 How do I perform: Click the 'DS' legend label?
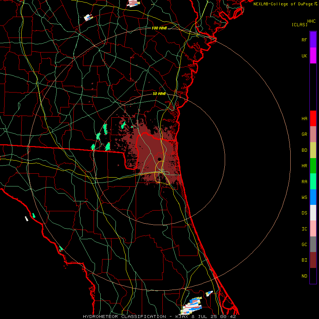click(x=304, y=213)
